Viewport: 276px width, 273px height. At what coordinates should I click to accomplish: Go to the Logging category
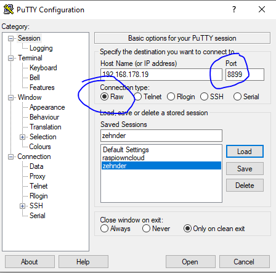41,48
